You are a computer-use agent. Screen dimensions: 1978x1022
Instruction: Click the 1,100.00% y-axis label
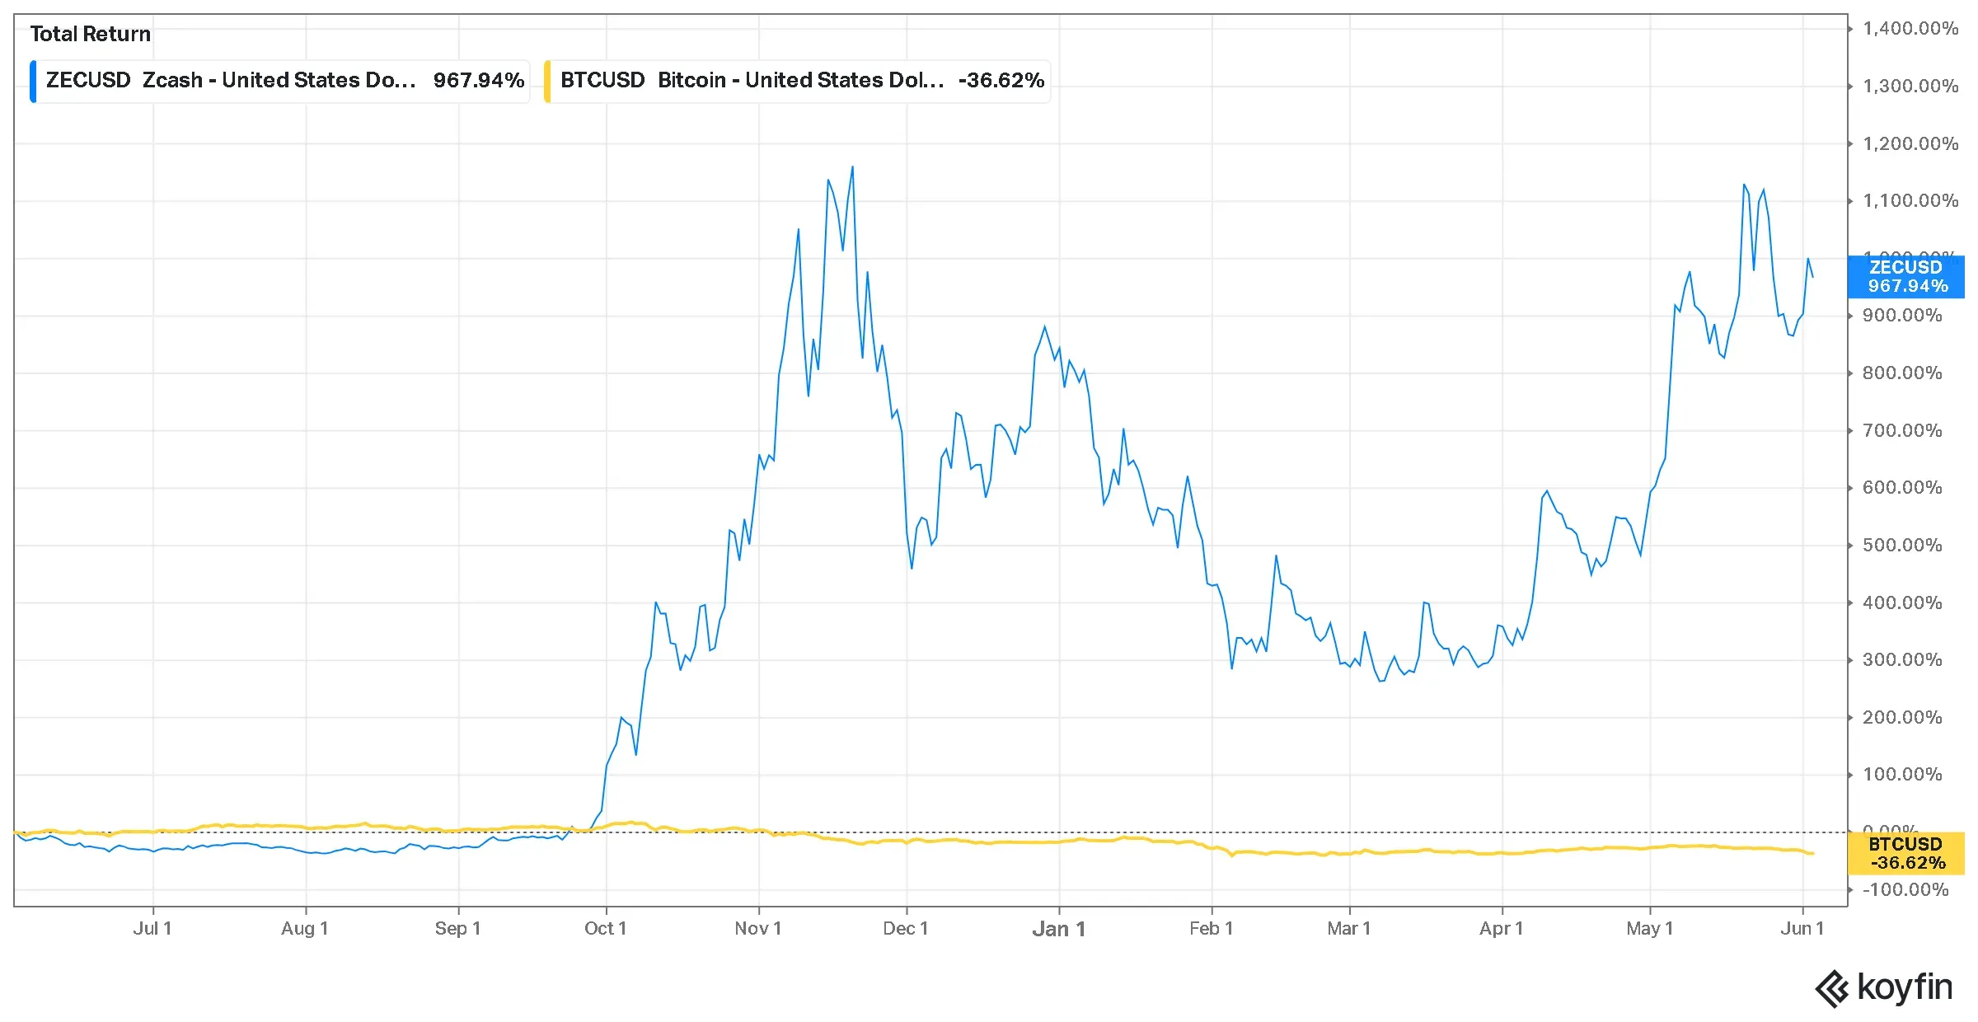click(1910, 201)
